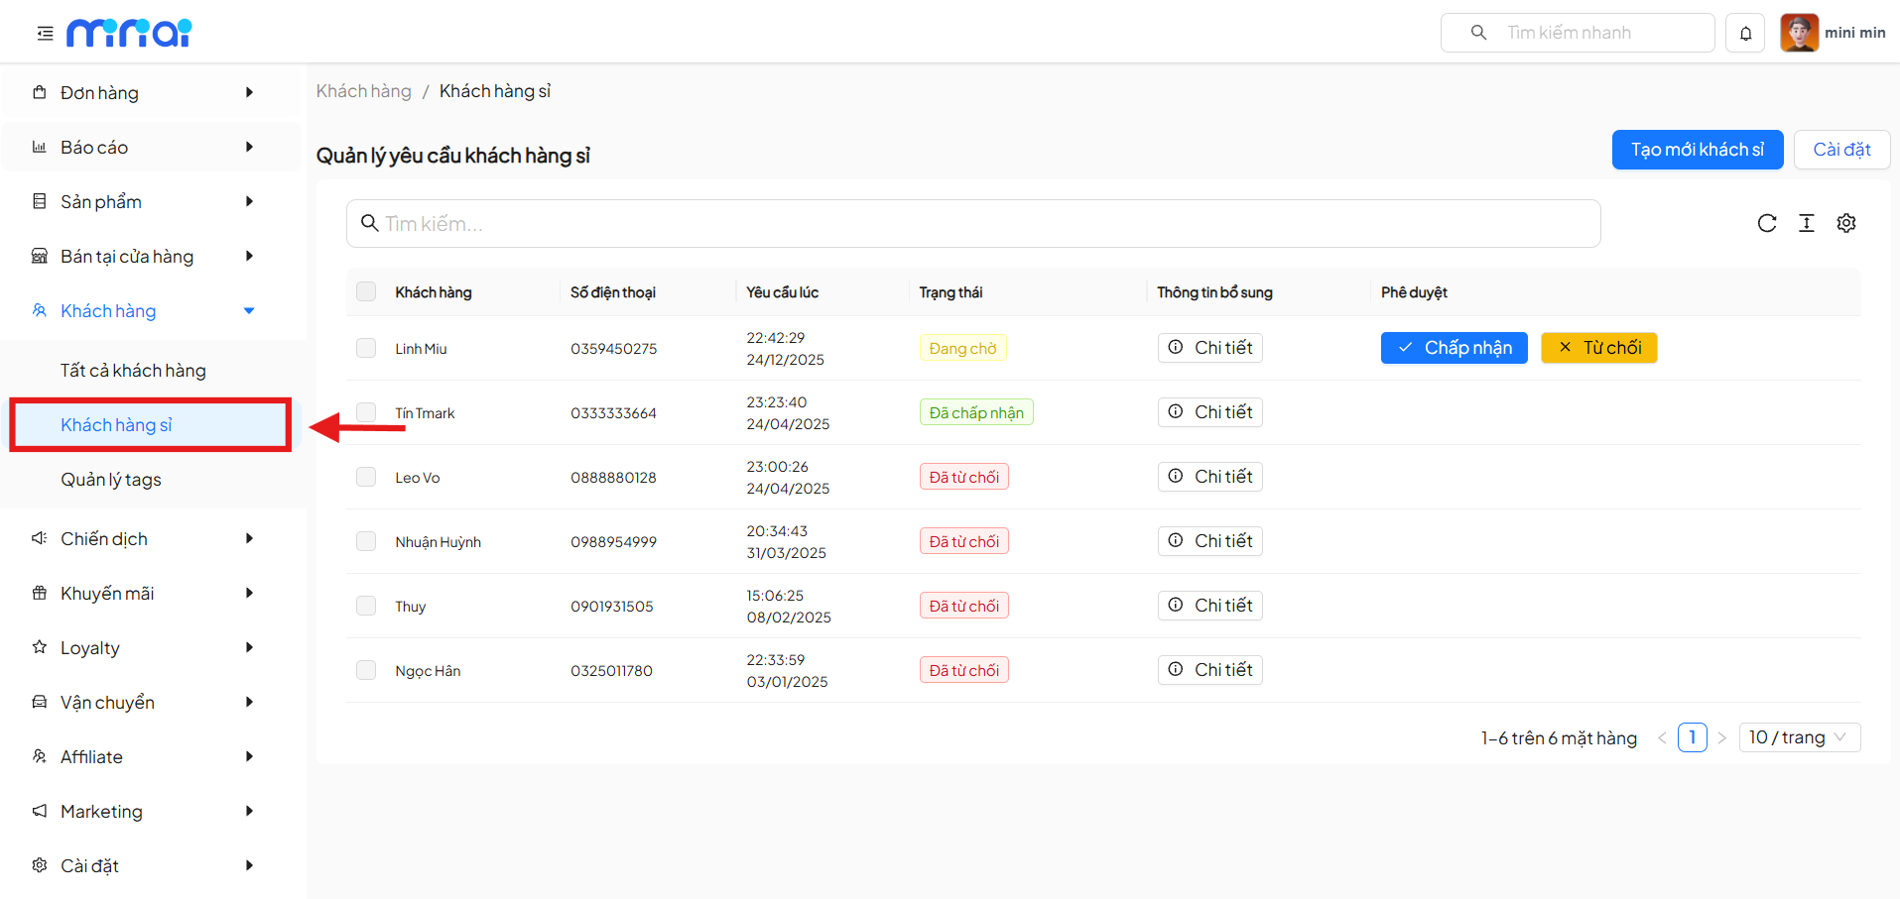Go to next page arrow in pagination

(1722, 737)
